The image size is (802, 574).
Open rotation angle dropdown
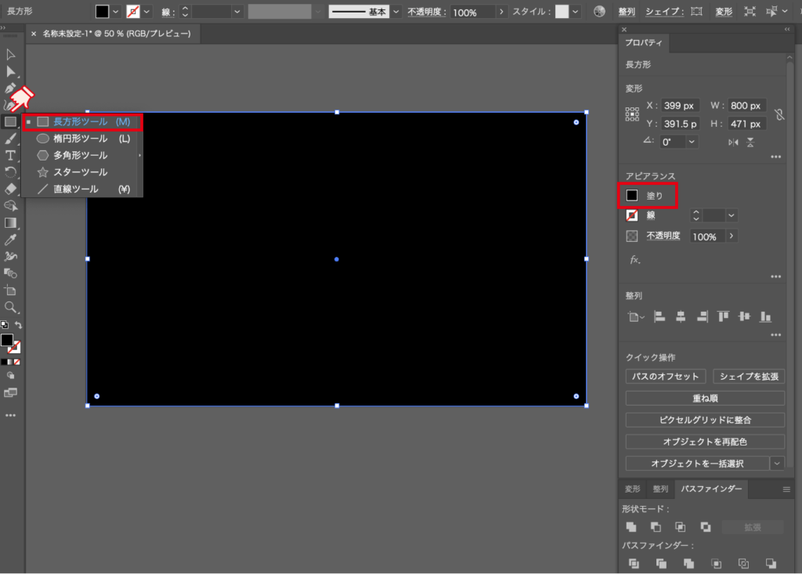692,142
